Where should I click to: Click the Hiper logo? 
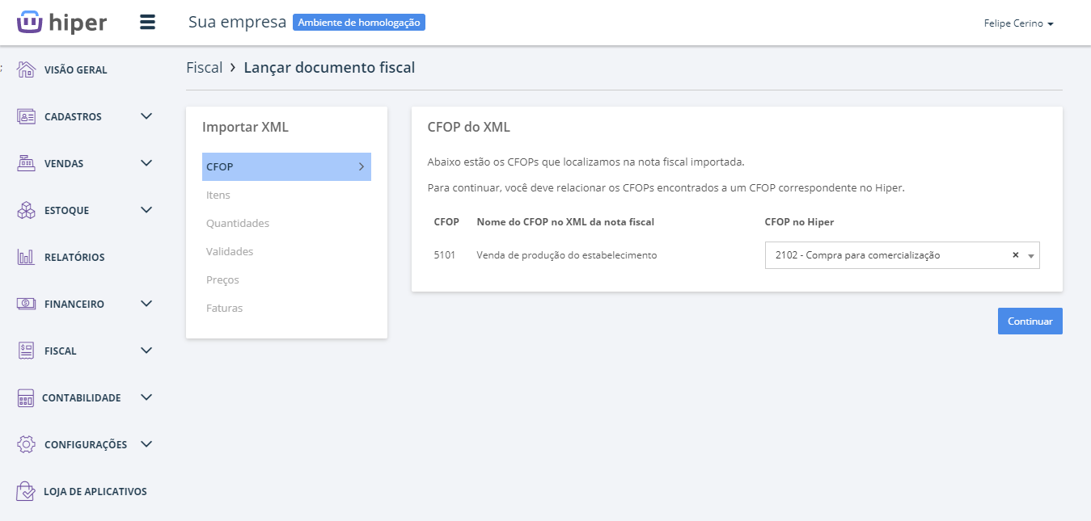[62, 23]
